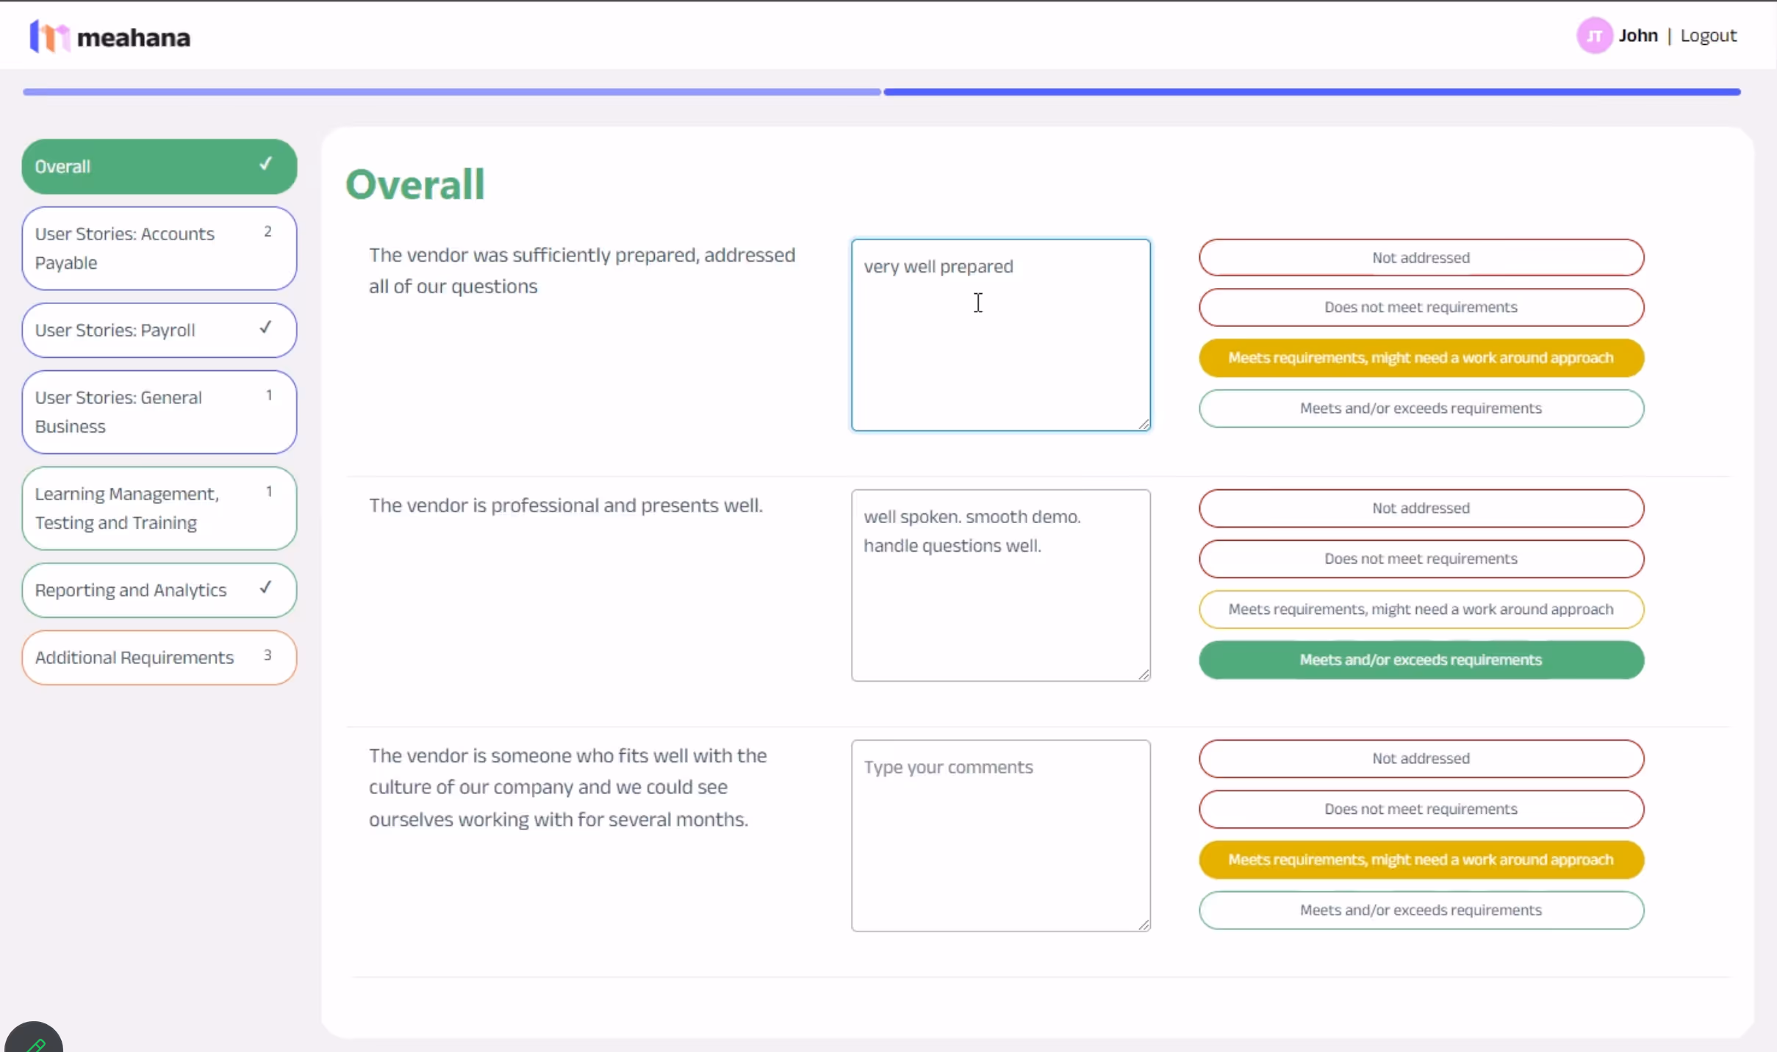The width and height of the screenshot is (1777, 1052).
Task: Click the checkmark on the Overall tab
Action: [x=266, y=164]
